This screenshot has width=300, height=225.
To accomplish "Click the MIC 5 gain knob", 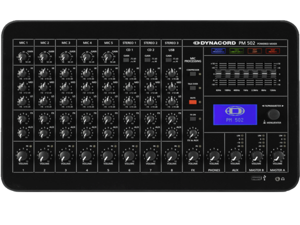I will point(107,57).
